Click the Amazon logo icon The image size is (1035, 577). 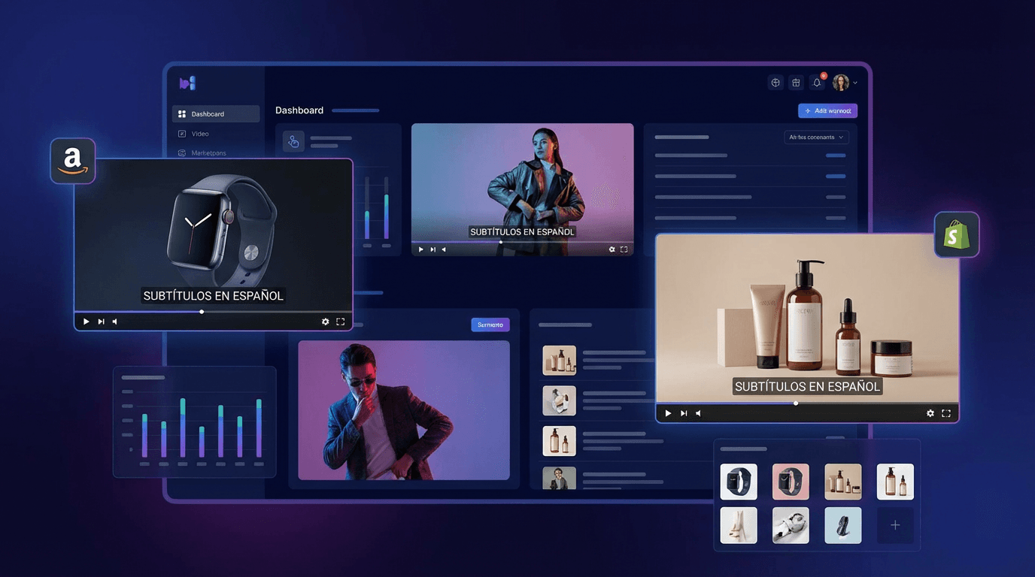[72, 160]
